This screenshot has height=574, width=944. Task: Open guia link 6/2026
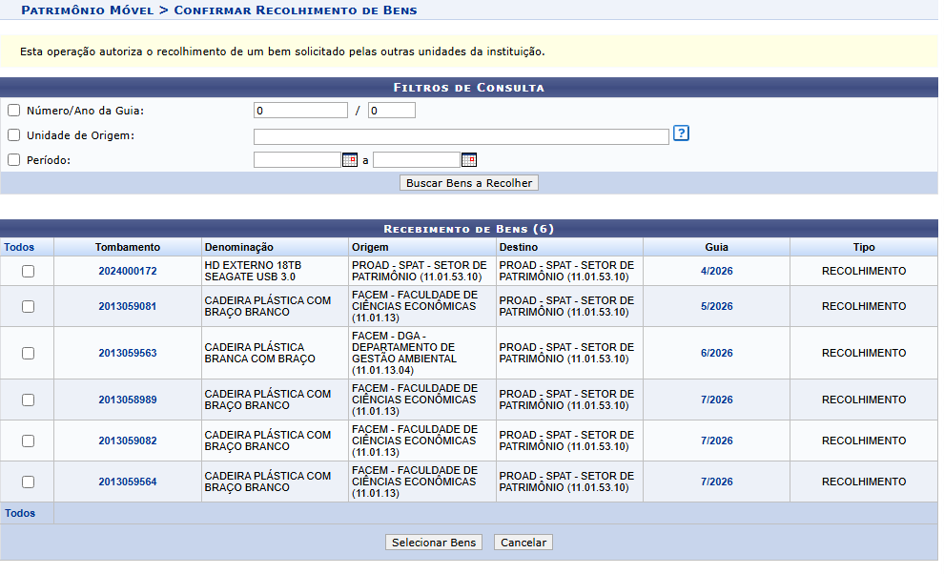pyautogui.click(x=716, y=353)
